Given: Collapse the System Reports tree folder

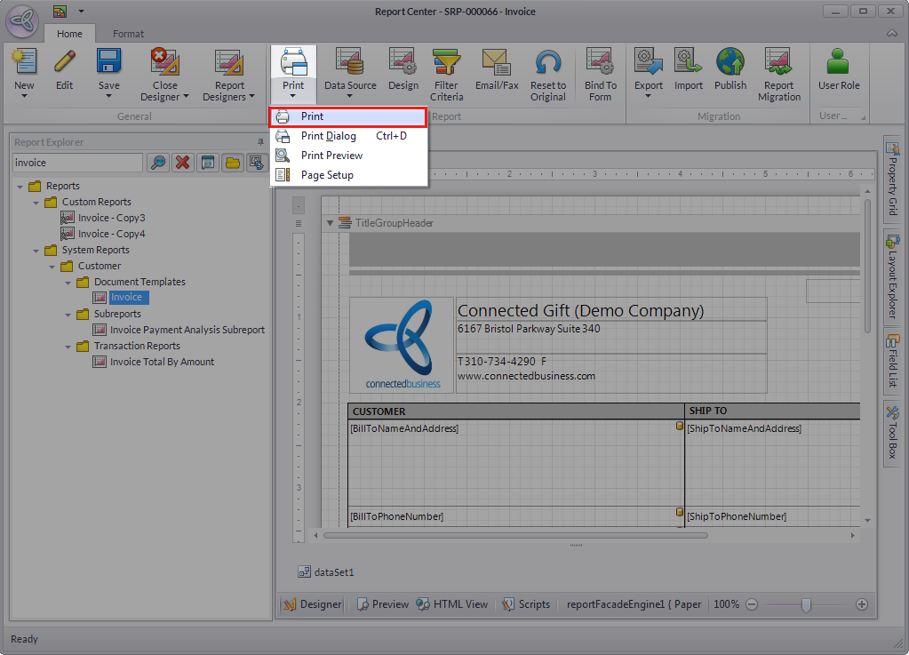Looking at the screenshot, I should point(36,251).
